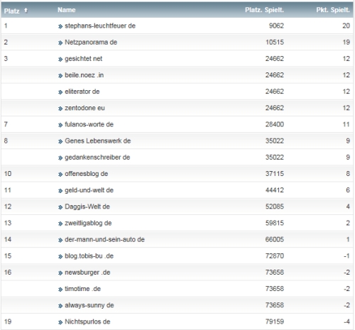Open the fulanos-worte de link
This screenshot has width=355, height=330.
(x=89, y=124)
